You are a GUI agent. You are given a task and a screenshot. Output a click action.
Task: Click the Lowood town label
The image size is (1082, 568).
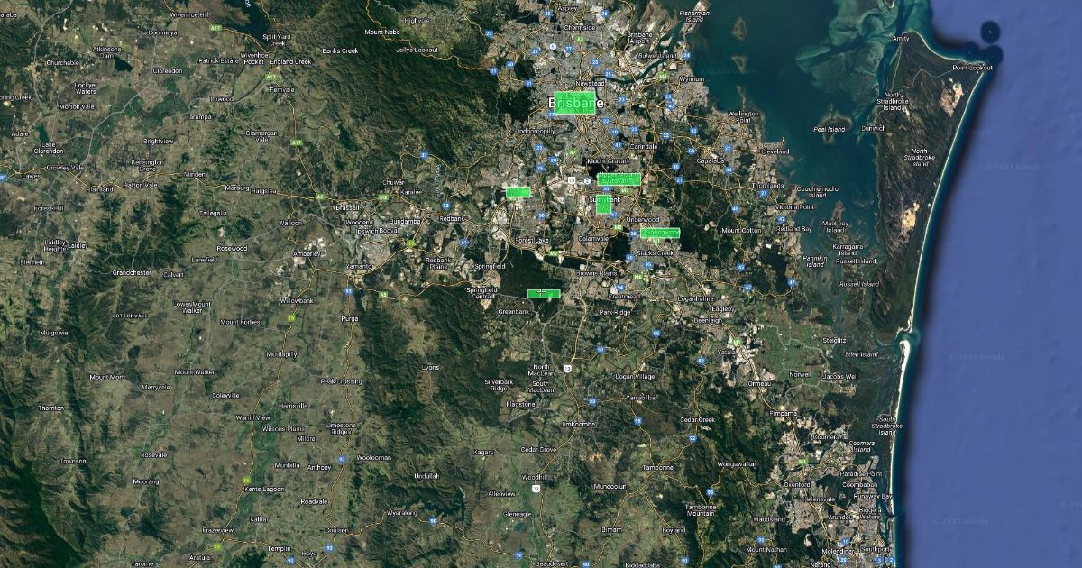tap(222, 98)
